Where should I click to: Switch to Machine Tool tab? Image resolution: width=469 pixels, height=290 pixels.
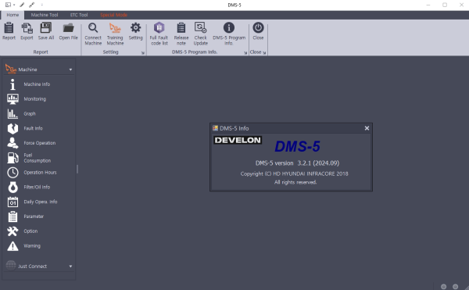point(45,15)
